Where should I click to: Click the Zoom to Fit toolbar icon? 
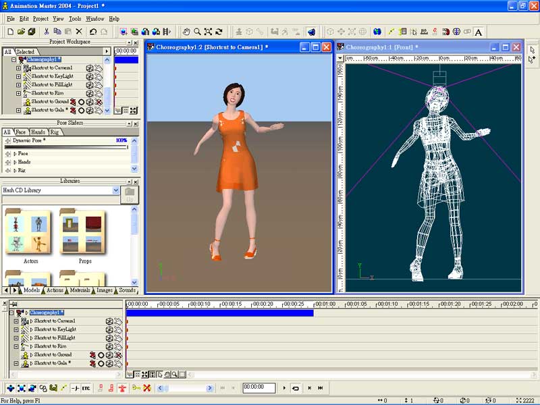click(208, 32)
